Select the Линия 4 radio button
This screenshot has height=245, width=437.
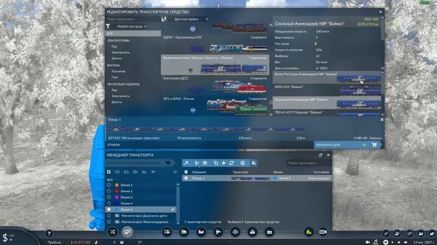(109, 203)
